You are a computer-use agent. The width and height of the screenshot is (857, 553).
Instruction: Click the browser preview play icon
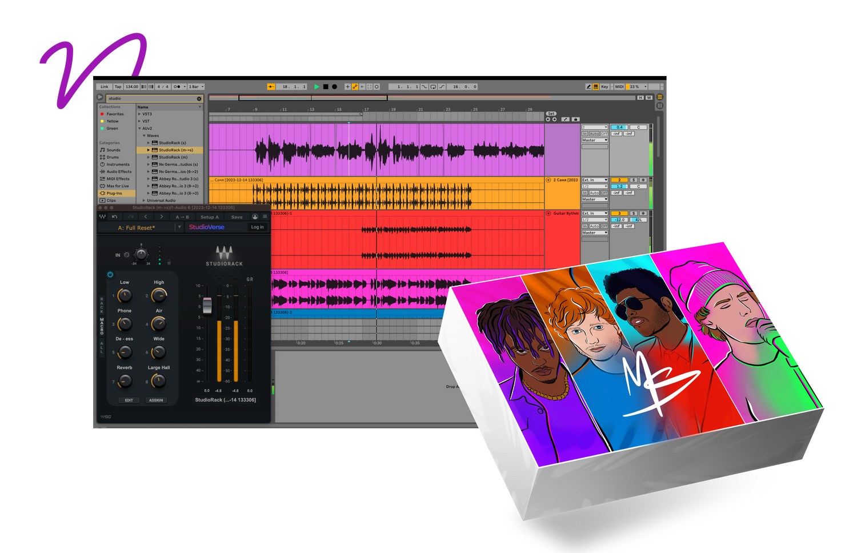point(100,98)
